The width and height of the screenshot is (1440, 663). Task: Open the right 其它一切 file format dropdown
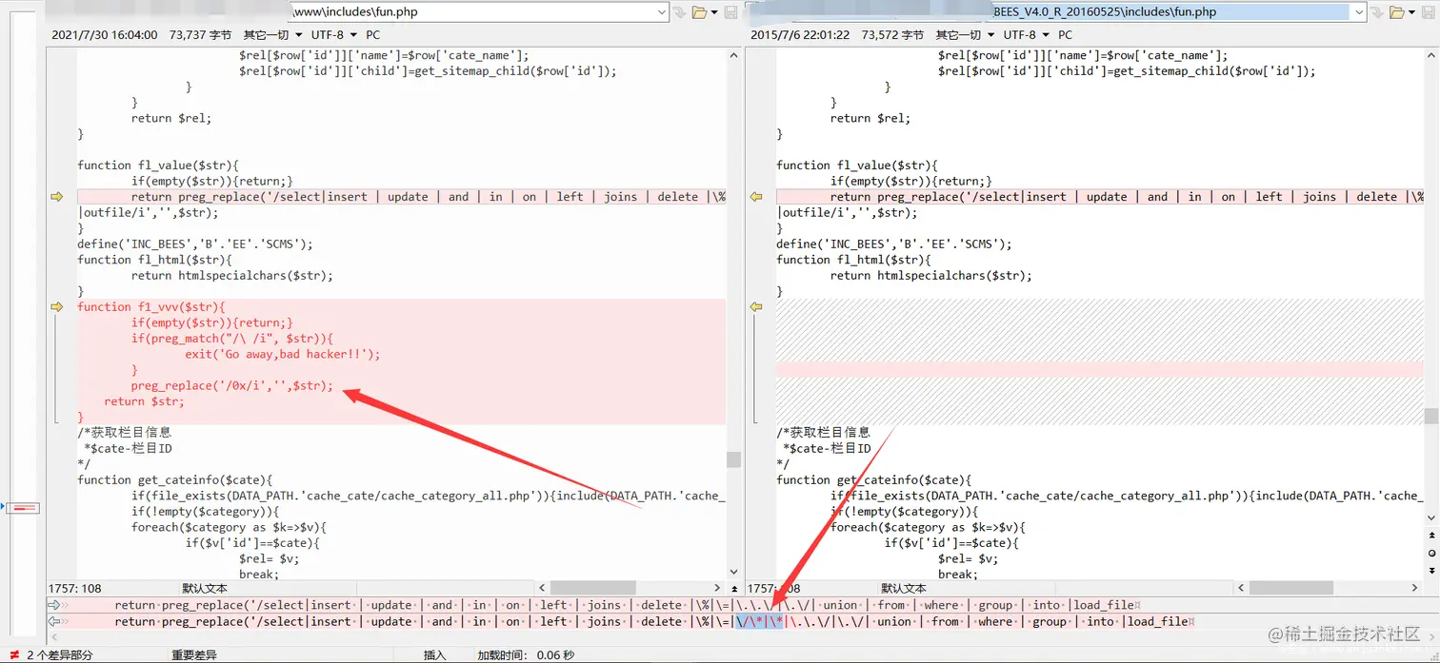click(964, 35)
